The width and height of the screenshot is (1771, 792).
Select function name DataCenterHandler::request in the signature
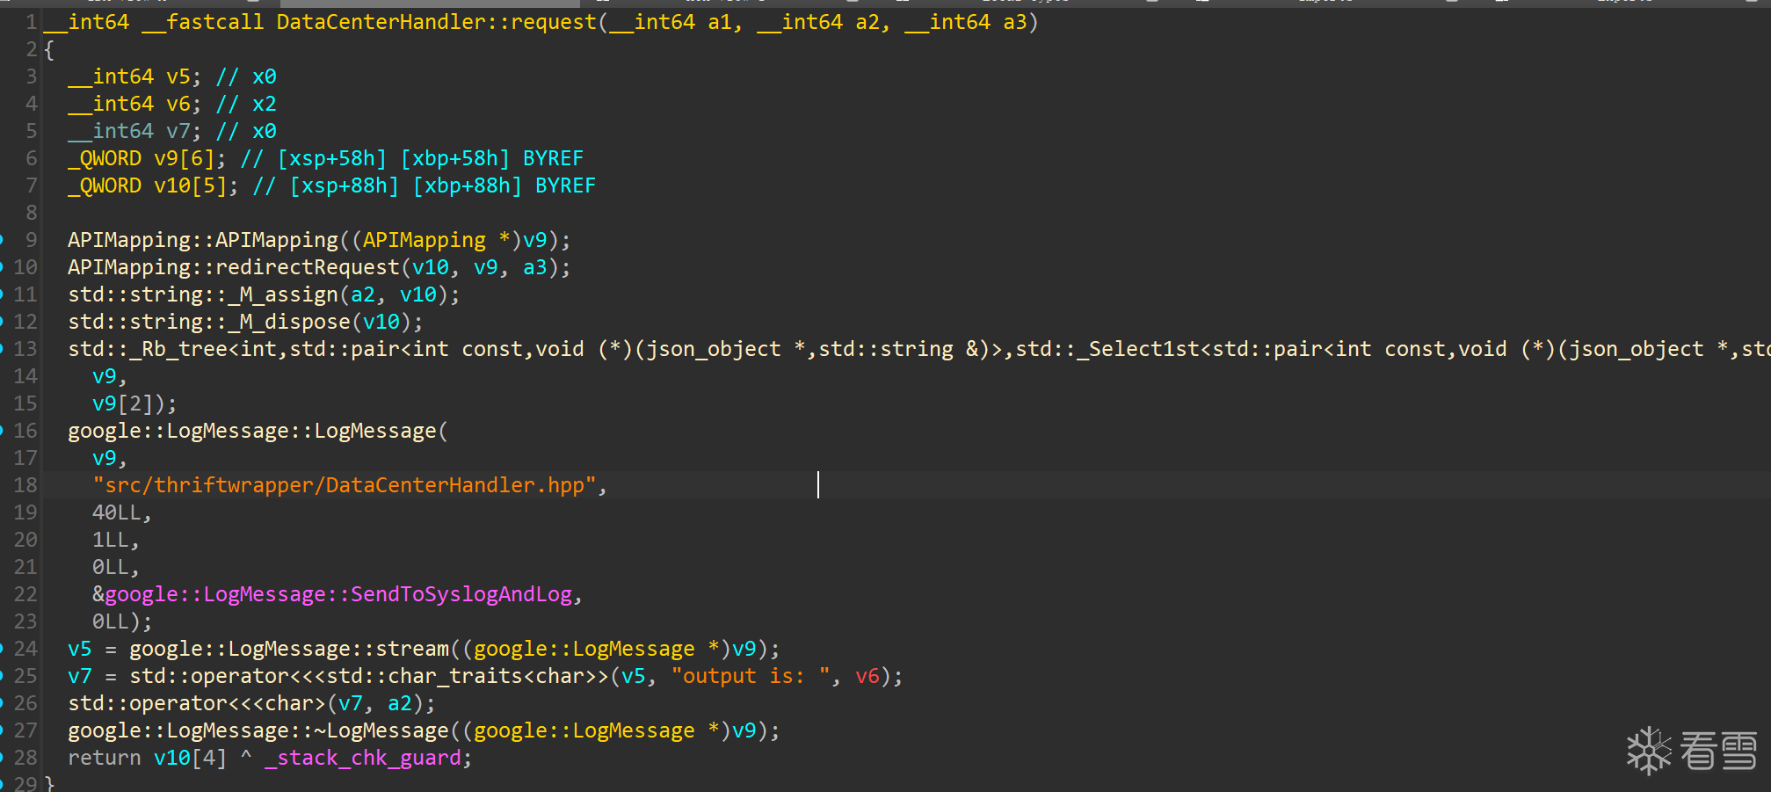(437, 22)
